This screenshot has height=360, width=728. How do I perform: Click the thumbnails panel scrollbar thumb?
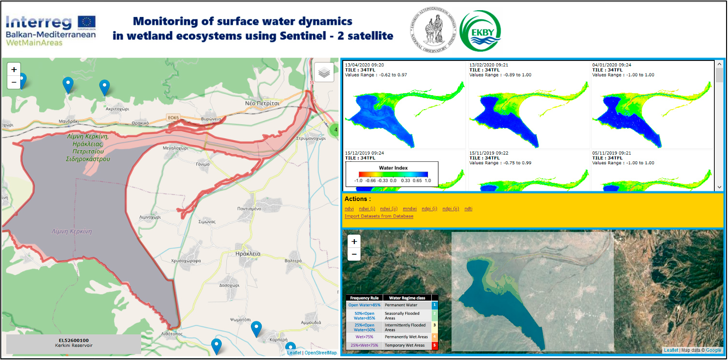coord(719,75)
